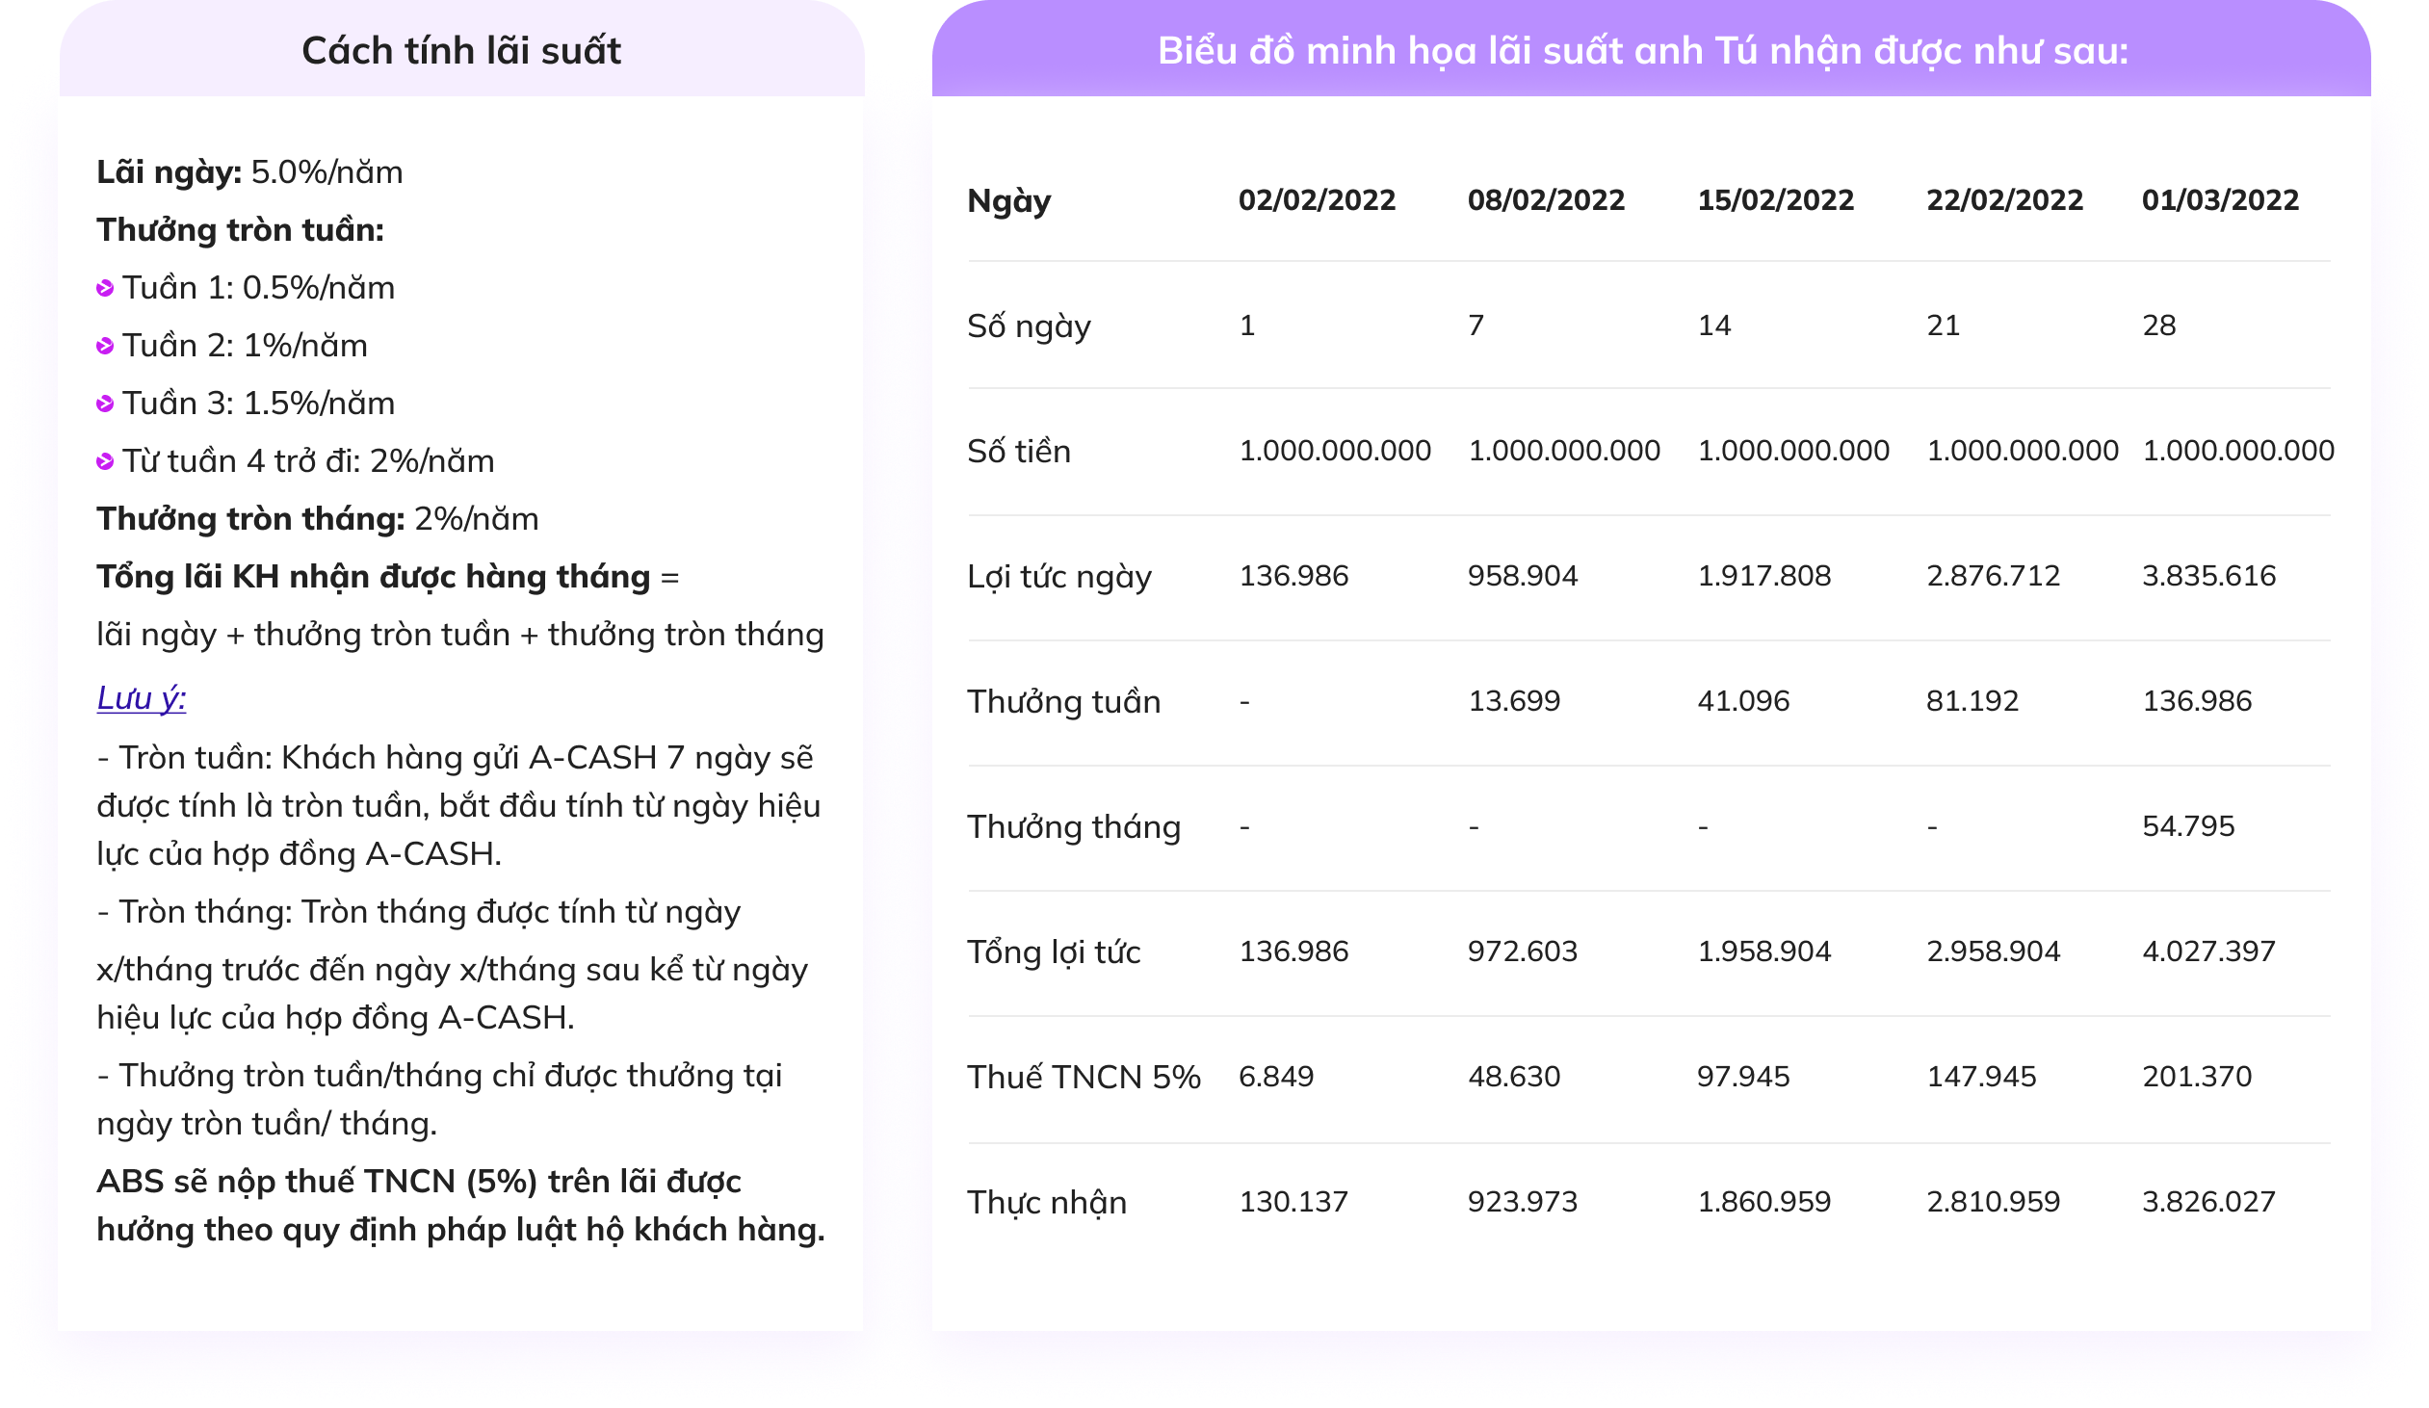The width and height of the screenshot is (2429, 1408).
Task: Select the Thưởng tháng row label
Action: pyautogui.click(x=1074, y=827)
